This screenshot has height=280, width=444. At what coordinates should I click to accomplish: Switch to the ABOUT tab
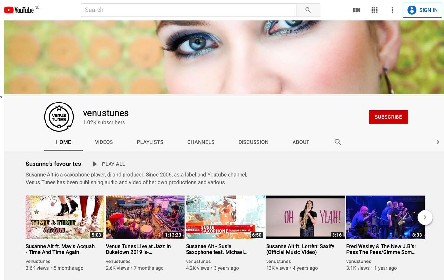pyautogui.click(x=301, y=142)
